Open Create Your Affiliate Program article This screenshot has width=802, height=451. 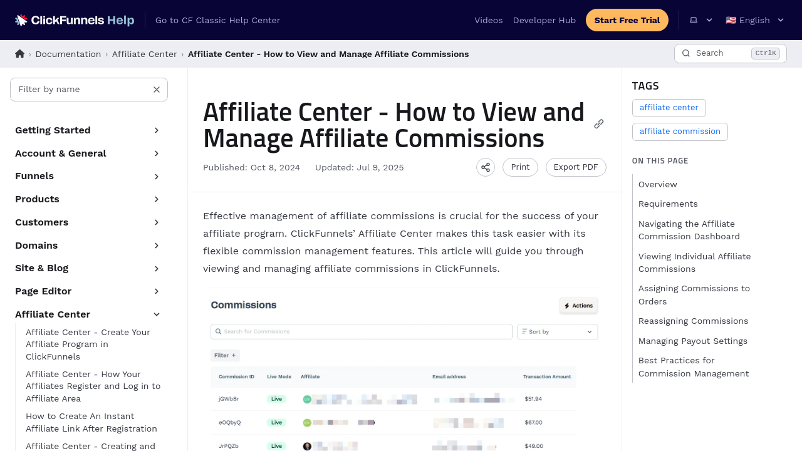(88, 345)
